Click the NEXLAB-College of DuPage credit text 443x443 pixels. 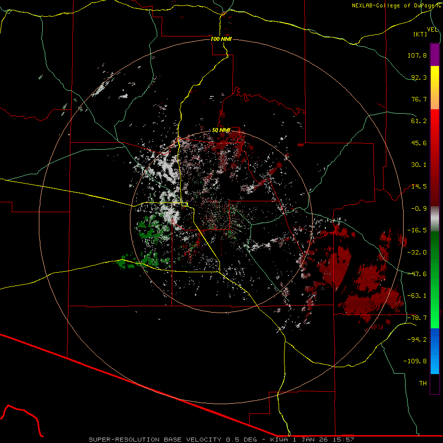[x=396, y=5]
